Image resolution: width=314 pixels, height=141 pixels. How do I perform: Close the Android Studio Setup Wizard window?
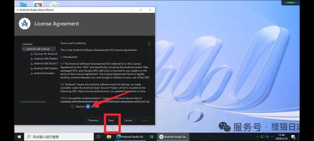click(x=150, y=10)
